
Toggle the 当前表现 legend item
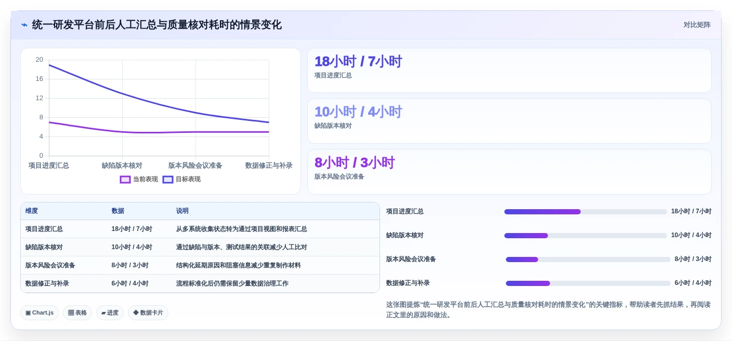139,179
